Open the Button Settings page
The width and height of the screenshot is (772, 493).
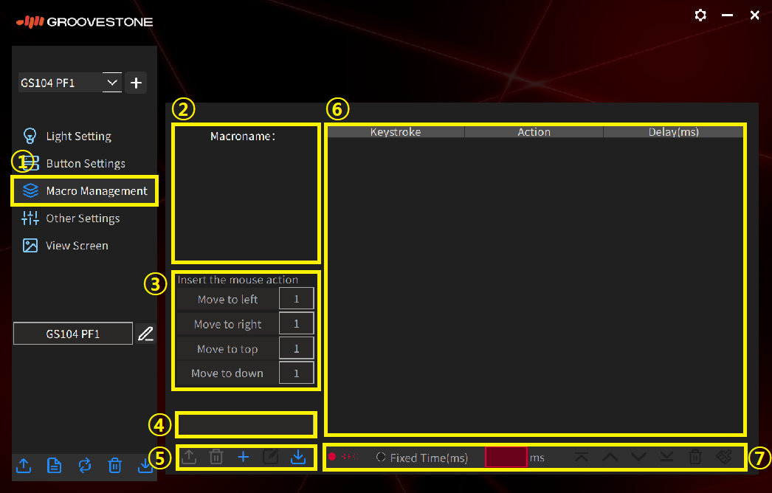[x=86, y=164]
